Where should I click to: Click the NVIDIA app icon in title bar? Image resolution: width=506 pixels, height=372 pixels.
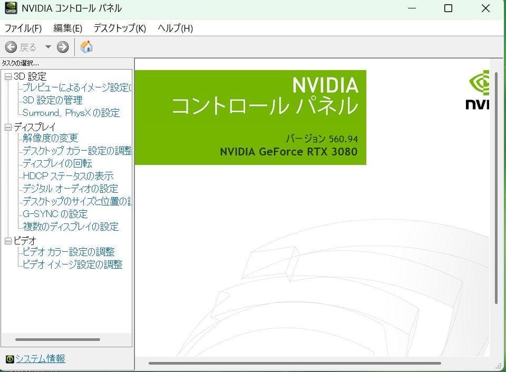[11, 8]
